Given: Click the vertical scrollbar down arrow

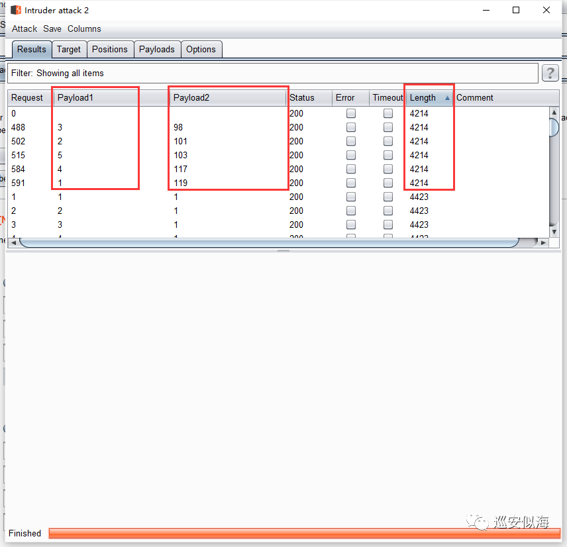Looking at the screenshot, I should 554,232.
